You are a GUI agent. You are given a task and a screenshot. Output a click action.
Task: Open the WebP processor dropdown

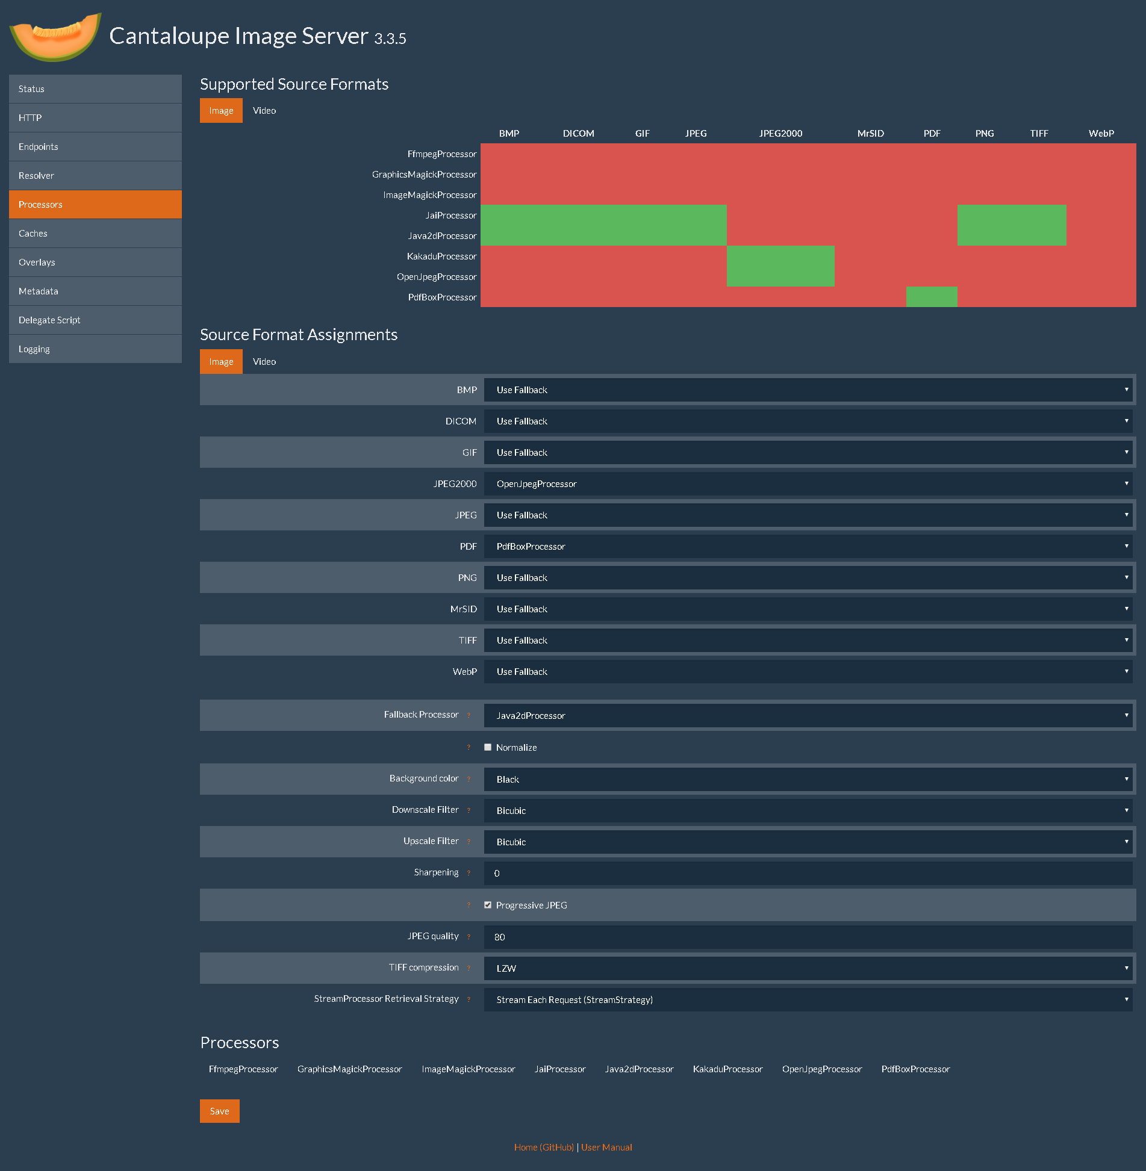click(x=808, y=672)
